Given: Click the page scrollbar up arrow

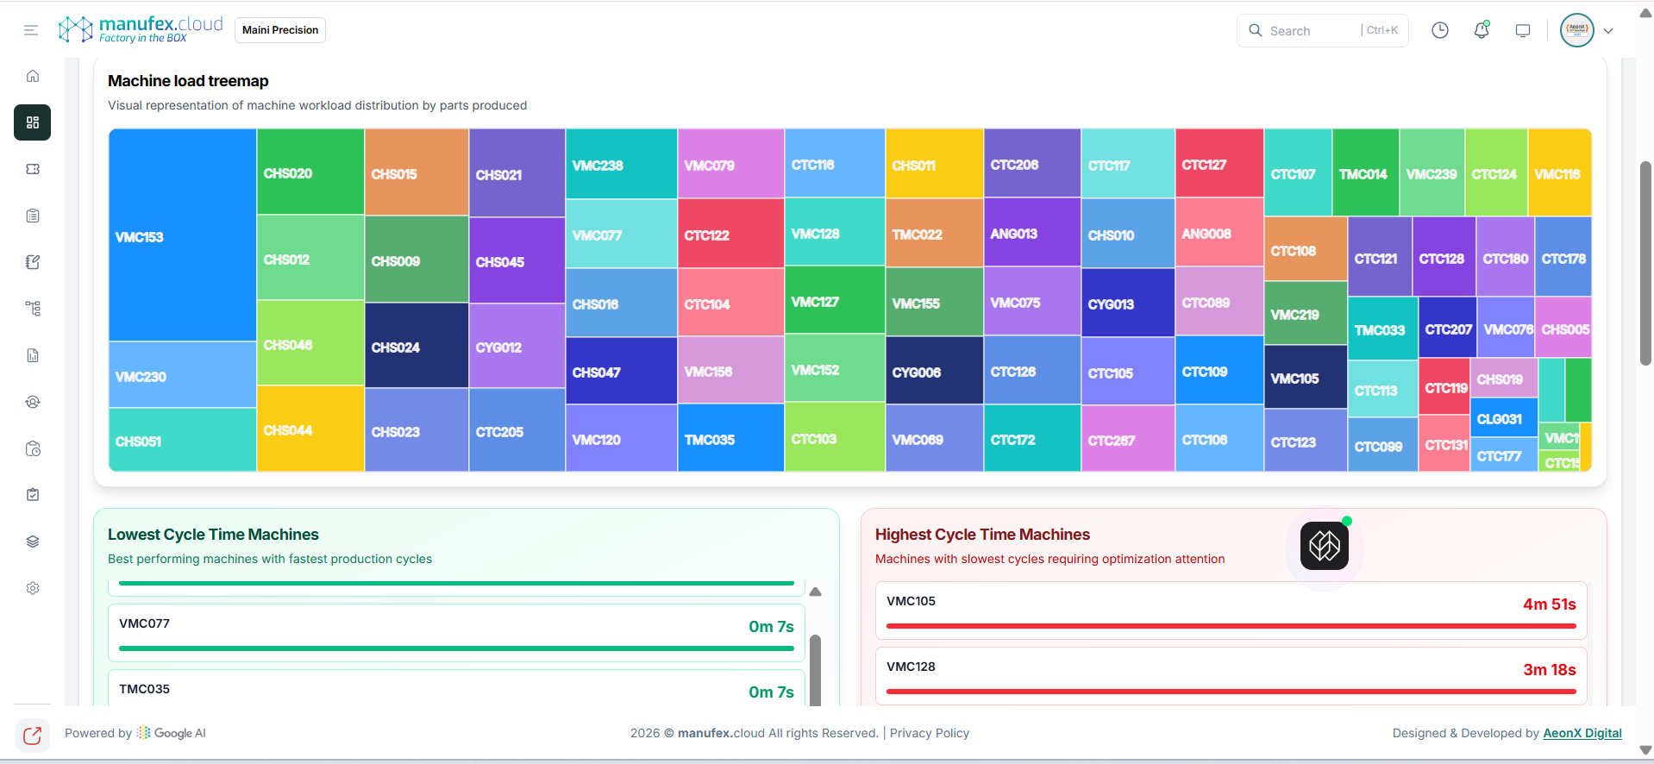Looking at the screenshot, I should tap(1645, 13).
